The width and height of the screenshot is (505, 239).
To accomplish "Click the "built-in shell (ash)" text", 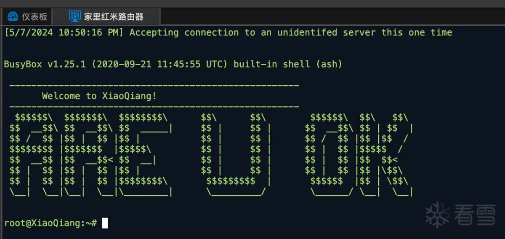I will coord(288,64).
